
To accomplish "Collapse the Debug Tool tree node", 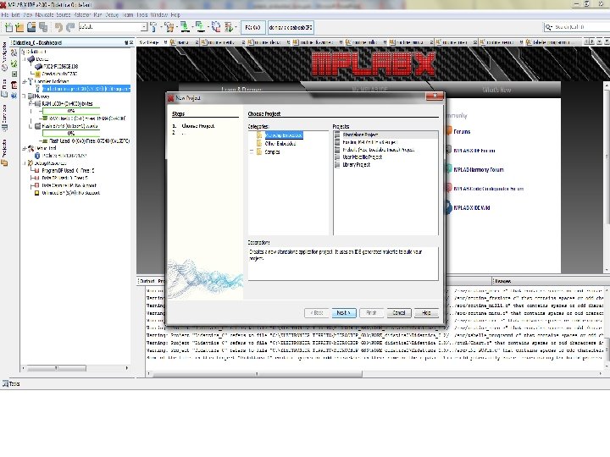I will (x=24, y=148).
